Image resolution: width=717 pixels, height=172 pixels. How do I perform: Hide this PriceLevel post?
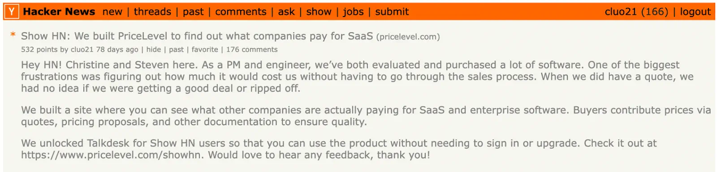[x=154, y=50]
